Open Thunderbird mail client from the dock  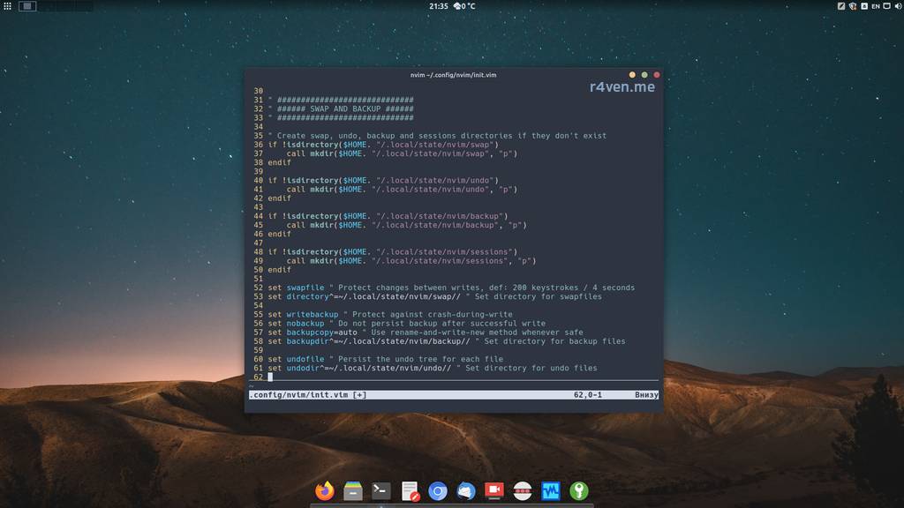(465, 491)
